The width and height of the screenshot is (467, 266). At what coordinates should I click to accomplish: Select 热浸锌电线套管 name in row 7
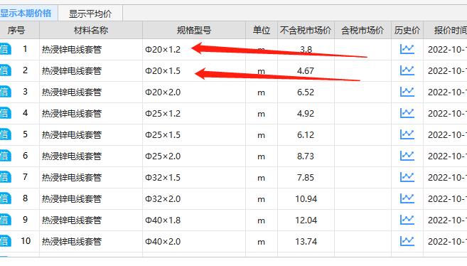[x=72, y=178]
